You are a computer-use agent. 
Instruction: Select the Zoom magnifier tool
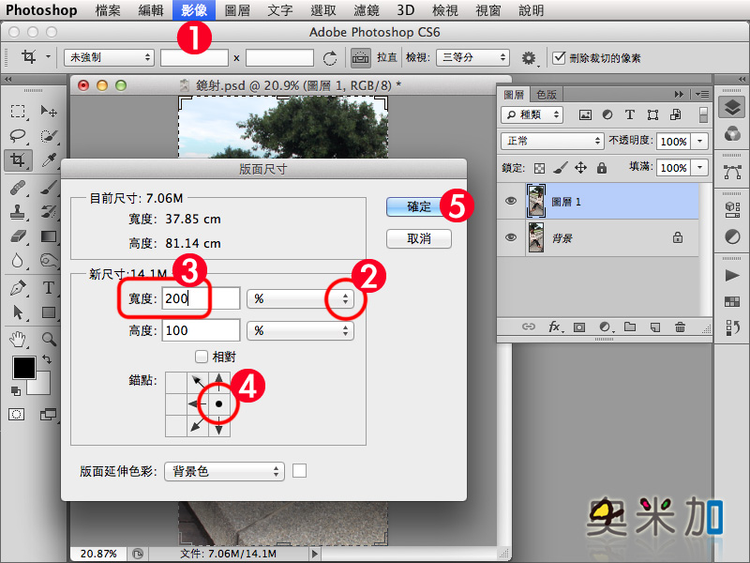pyautogui.click(x=49, y=340)
